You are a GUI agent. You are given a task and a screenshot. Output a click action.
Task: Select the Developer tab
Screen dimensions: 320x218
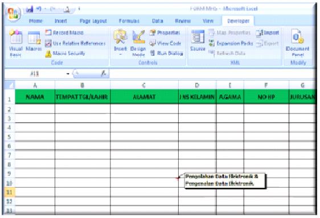pyautogui.click(x=238, y=21)
